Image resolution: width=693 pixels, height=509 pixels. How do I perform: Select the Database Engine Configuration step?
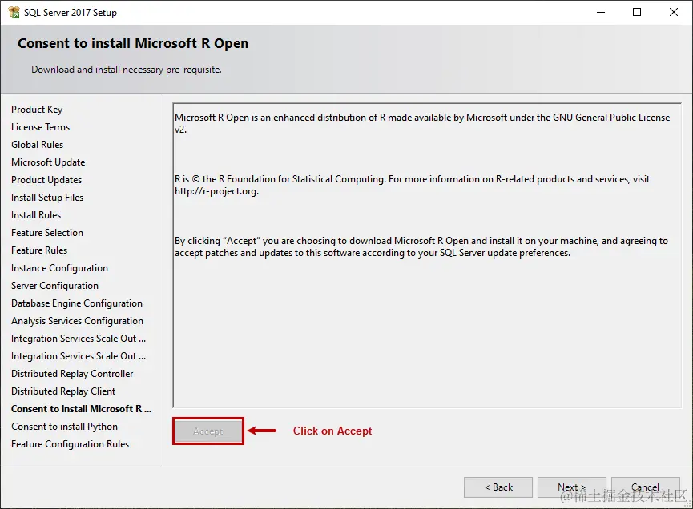click(x=77, y=303)
